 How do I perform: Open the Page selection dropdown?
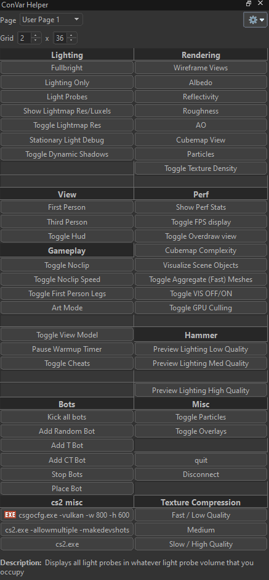click(x=51, y=20)
